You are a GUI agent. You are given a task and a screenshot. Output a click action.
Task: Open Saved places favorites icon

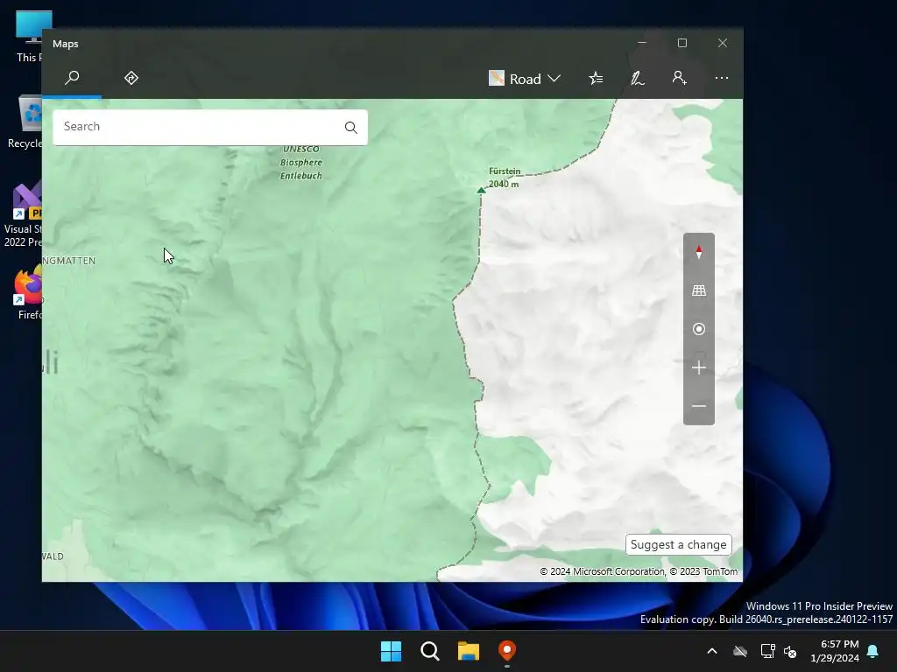[x=596, y=78]
